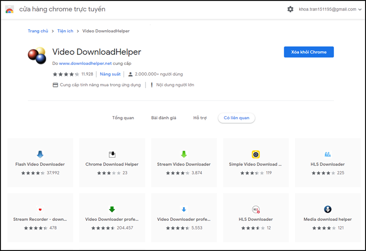Switch to the Tổng quan tab
The width and height of the screenshot is (366, 251).
click(x=123, y=118)
